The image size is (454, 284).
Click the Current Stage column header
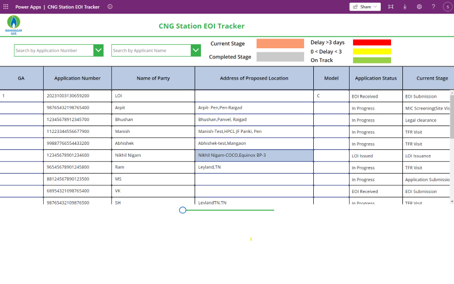tap(428, 78)
